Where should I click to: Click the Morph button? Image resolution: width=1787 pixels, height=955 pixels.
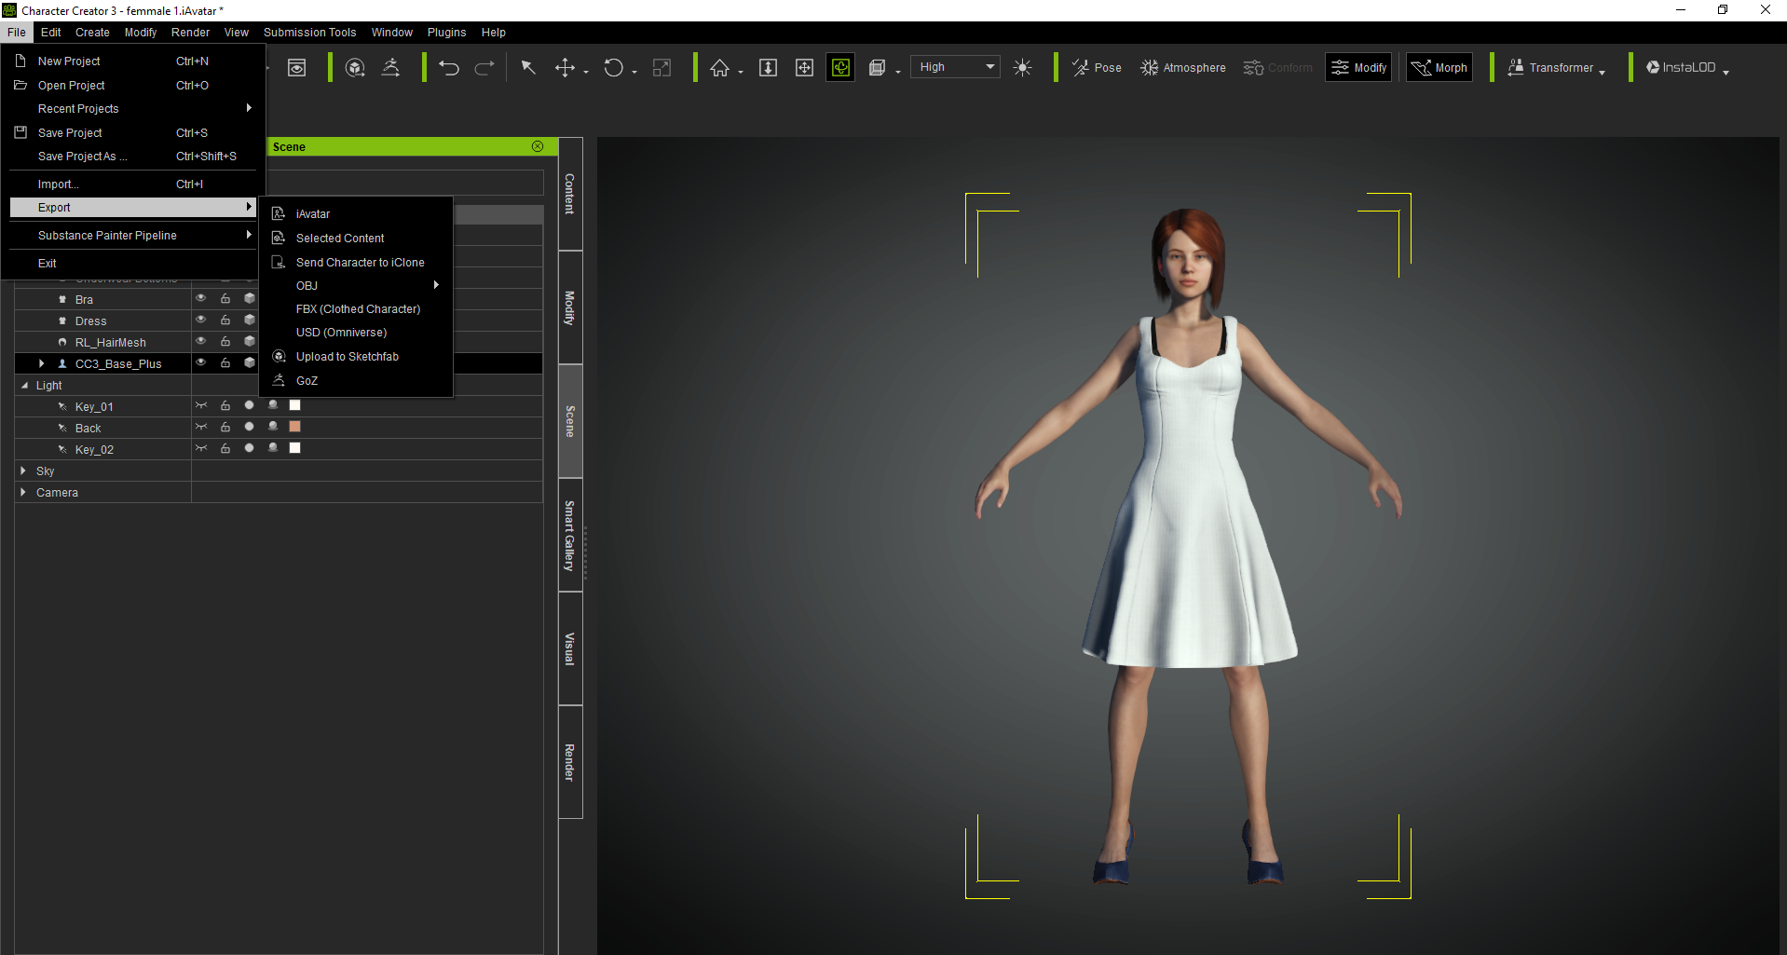(1439, 68)
